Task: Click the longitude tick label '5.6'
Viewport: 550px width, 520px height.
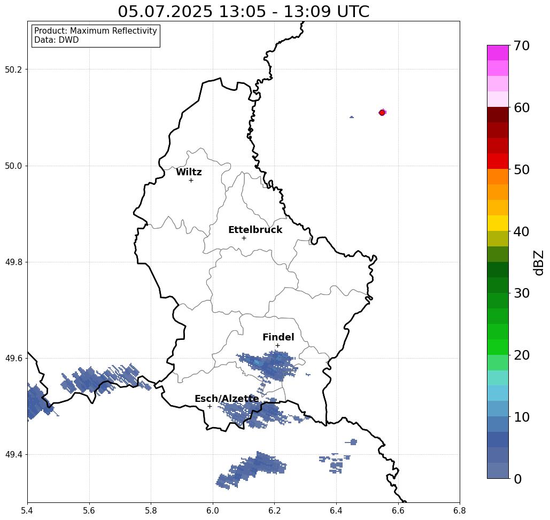Action: (89, 510)
